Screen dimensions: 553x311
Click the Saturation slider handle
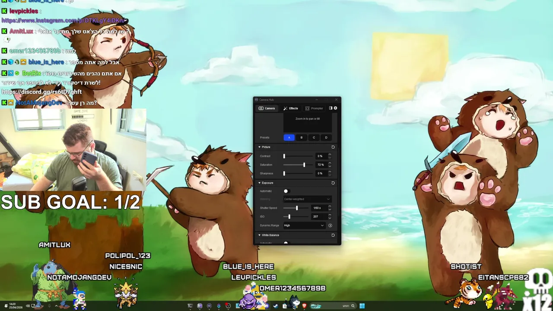tap(304, 165)
